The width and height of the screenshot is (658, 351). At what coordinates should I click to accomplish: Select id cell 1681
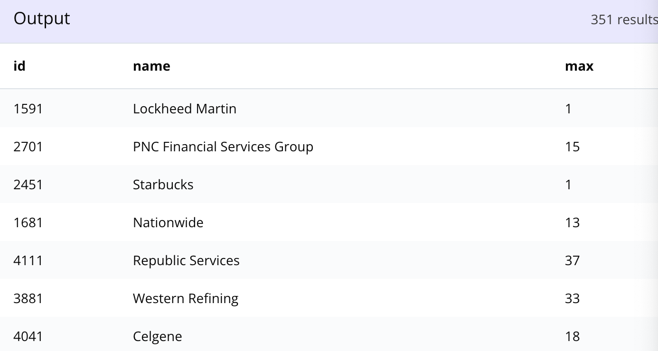(x=28, y=222)
